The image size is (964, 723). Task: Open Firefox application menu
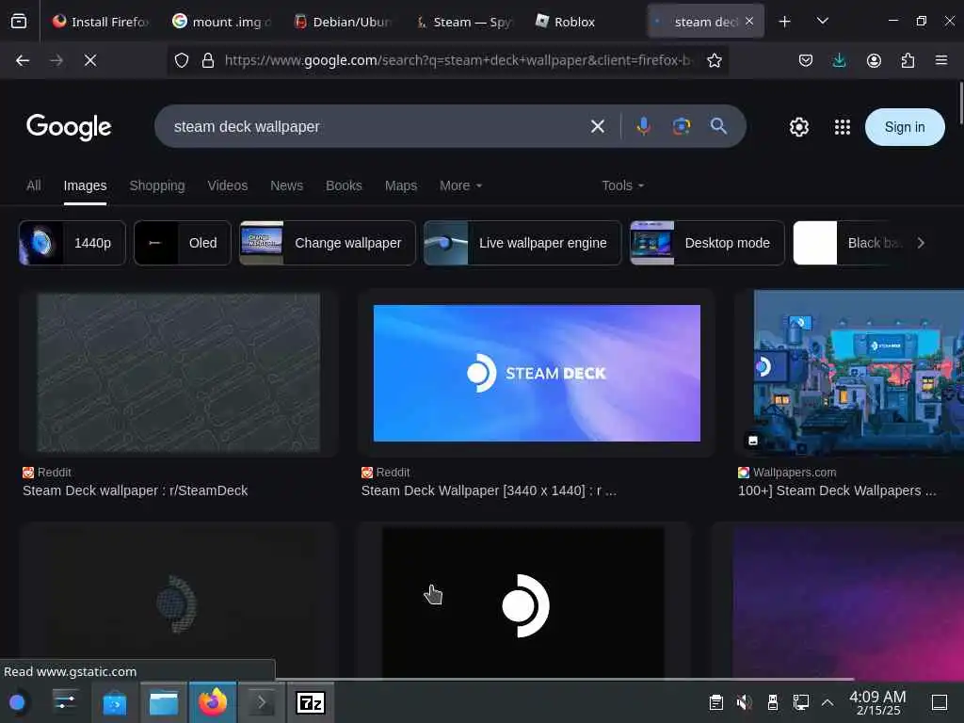click(x=940, y=60)
